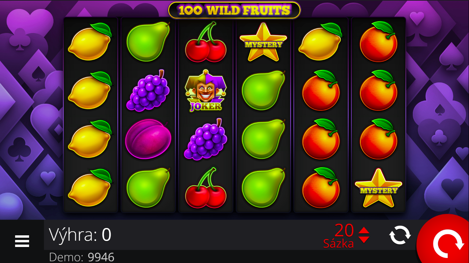Open the hamburger menu
Viewport: 469px width, 263px height.
(x=22, y=241)
